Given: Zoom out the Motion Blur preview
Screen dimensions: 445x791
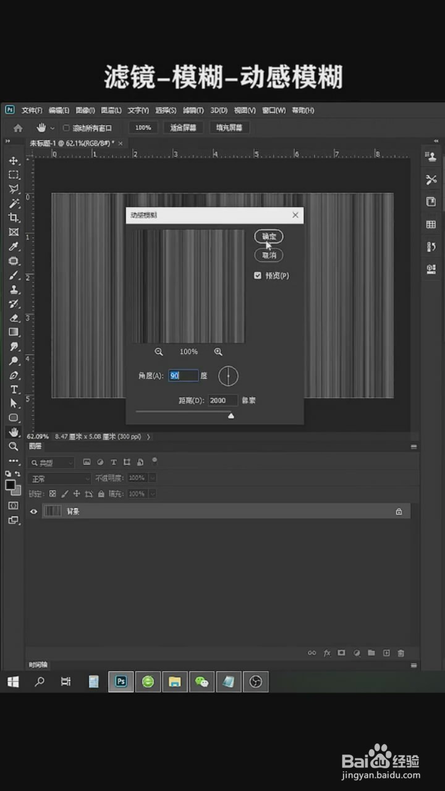Looking at the screenshot, I should click(x=159, y=352).
